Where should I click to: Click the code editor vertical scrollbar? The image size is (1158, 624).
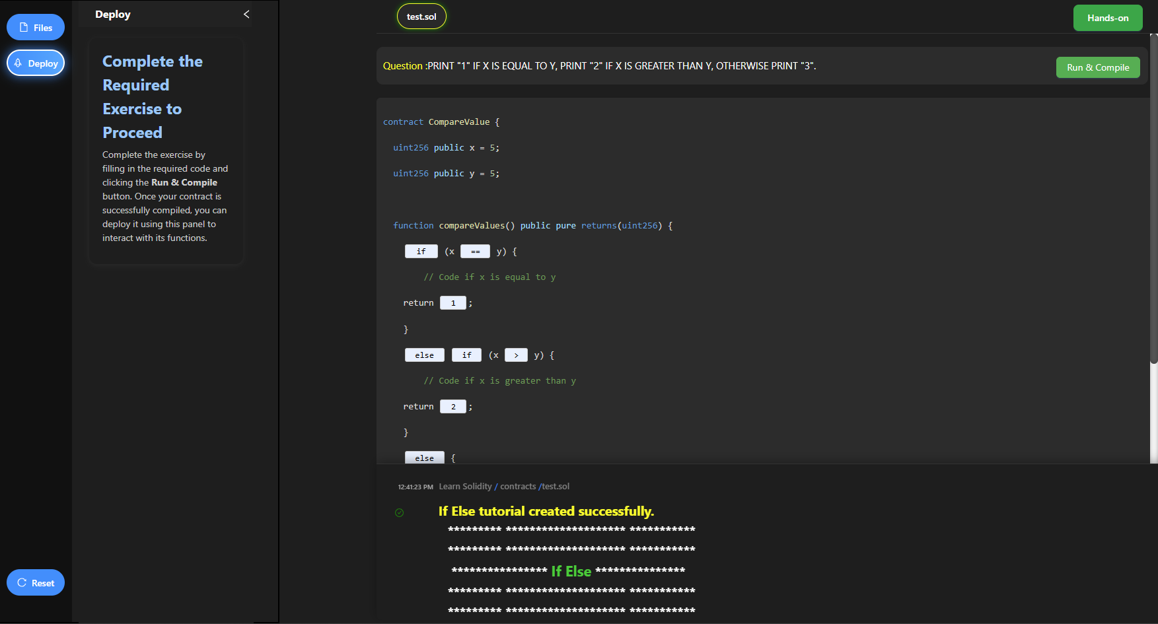[1153, 198]
